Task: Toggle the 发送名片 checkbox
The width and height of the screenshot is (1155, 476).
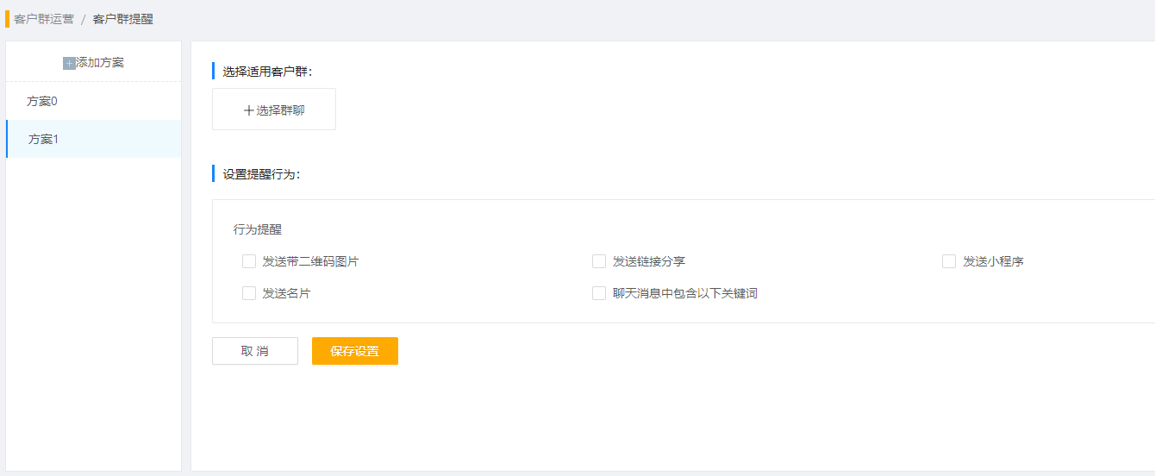Action: click(x=249, y=293)
